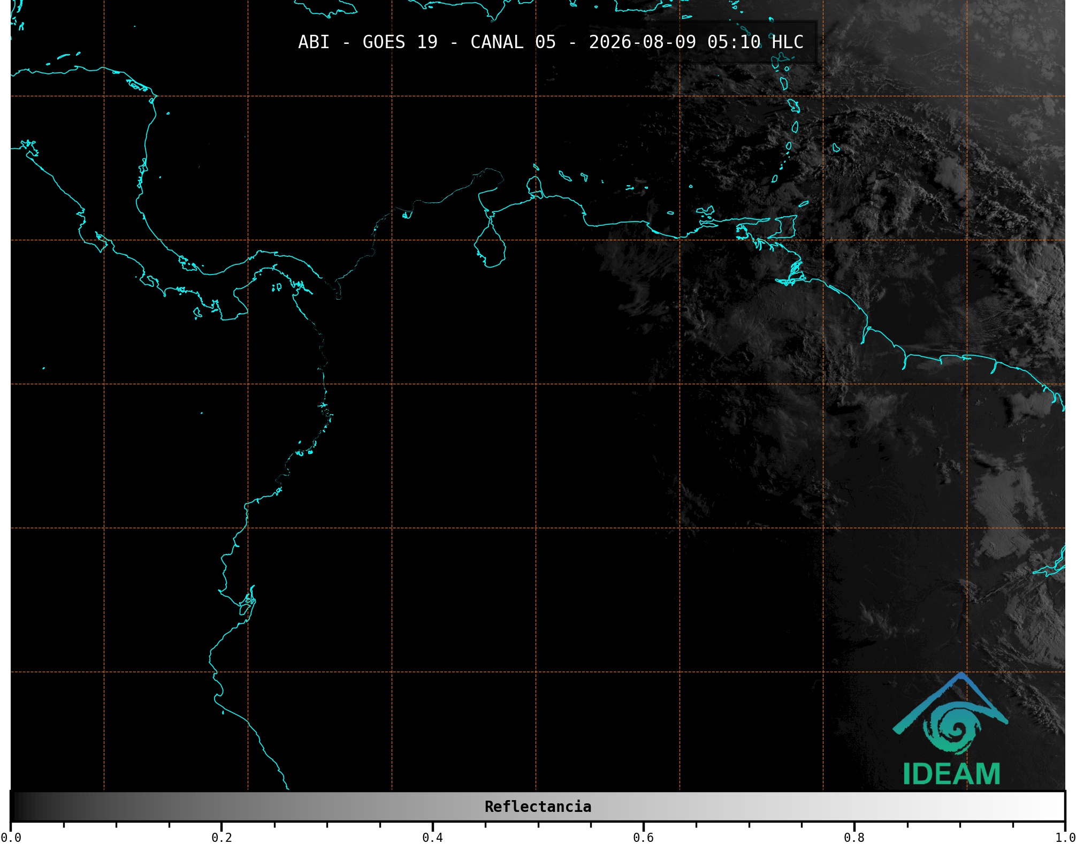Image resolution: width=1076 pixels, height=844 pixels.
Task: Click the colorbar tick label '0.8'
Action: click(x=854, y=837)
